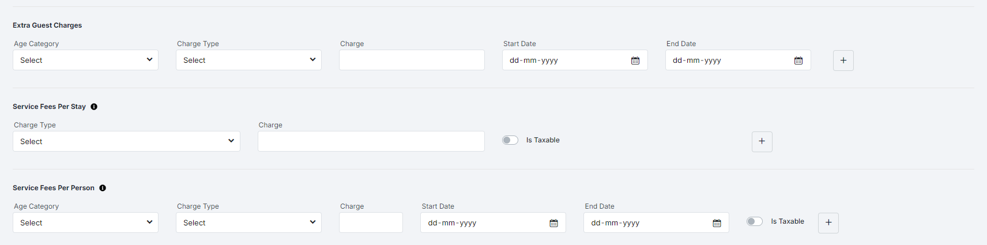Open calendar picker for Extra Guest Start Date
Screen dimensions: 987x245
click(635, 61)
